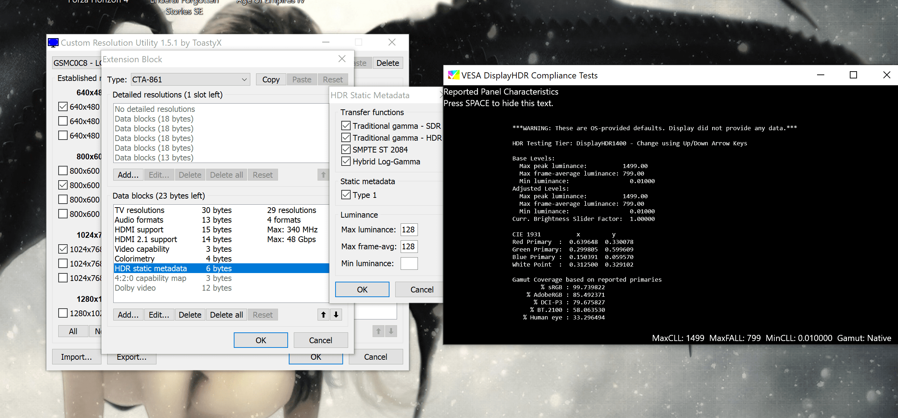Click the move-down arrow for data blocks
The height and width of the screenshot is (418, 898).
pyautogui.click(x=336, y=315)
